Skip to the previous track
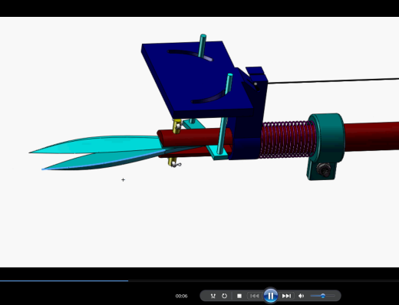The width and height of the screenshot is (399, 305). (255, 296)
